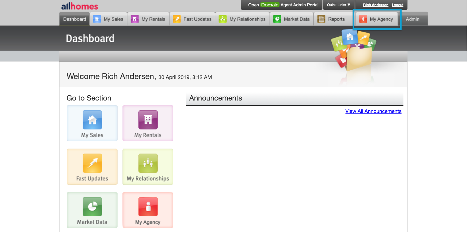The image size is (467, 232).
Task: Switch to the My Sales tab
Action: 109,19
